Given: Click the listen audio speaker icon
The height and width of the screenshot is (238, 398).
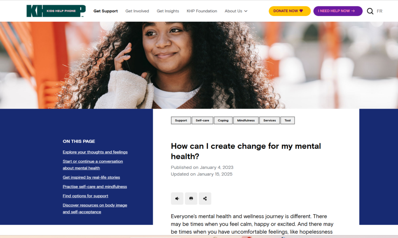Looking at the screenshot, I should 177,198.
